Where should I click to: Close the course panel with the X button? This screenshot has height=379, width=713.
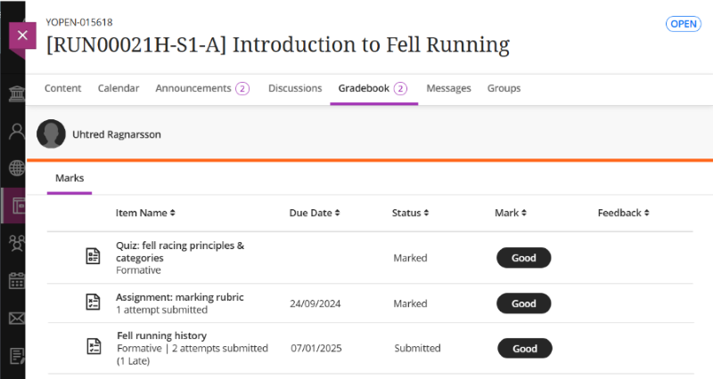22,37
